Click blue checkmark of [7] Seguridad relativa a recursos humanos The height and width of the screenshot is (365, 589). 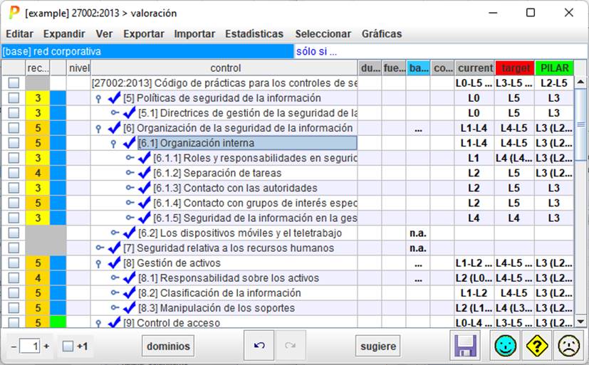click(x=114, y=248)
